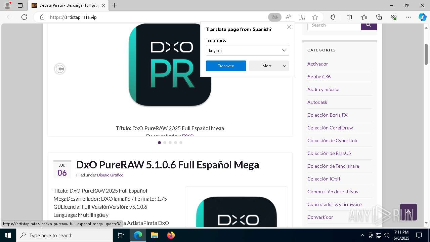This screenshot has height=242, width=430.
Task: Click the translate icon in address bar
Action: [x=275, y=17]
